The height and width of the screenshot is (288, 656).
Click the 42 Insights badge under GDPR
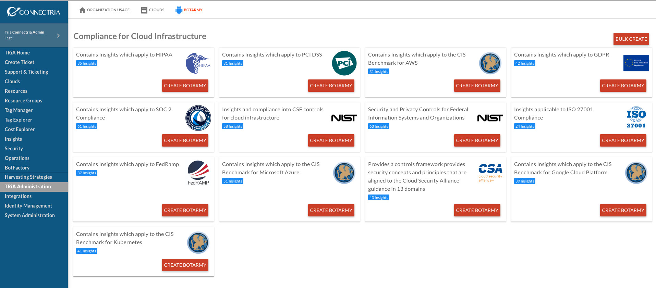[x=525, y=63]
